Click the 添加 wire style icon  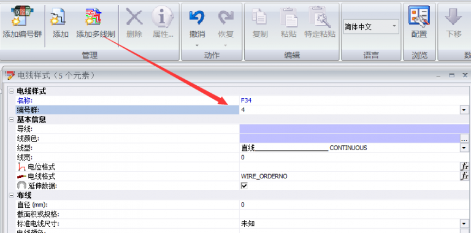coord(58,17)
